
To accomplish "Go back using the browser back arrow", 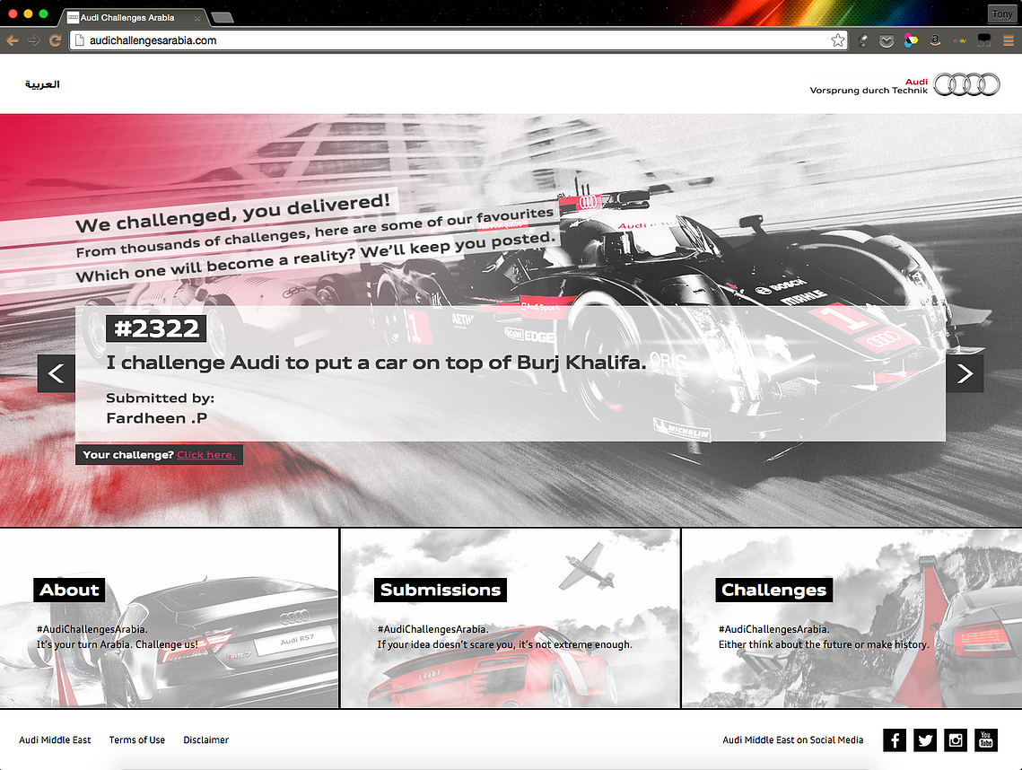I will (x=13, y=40).
